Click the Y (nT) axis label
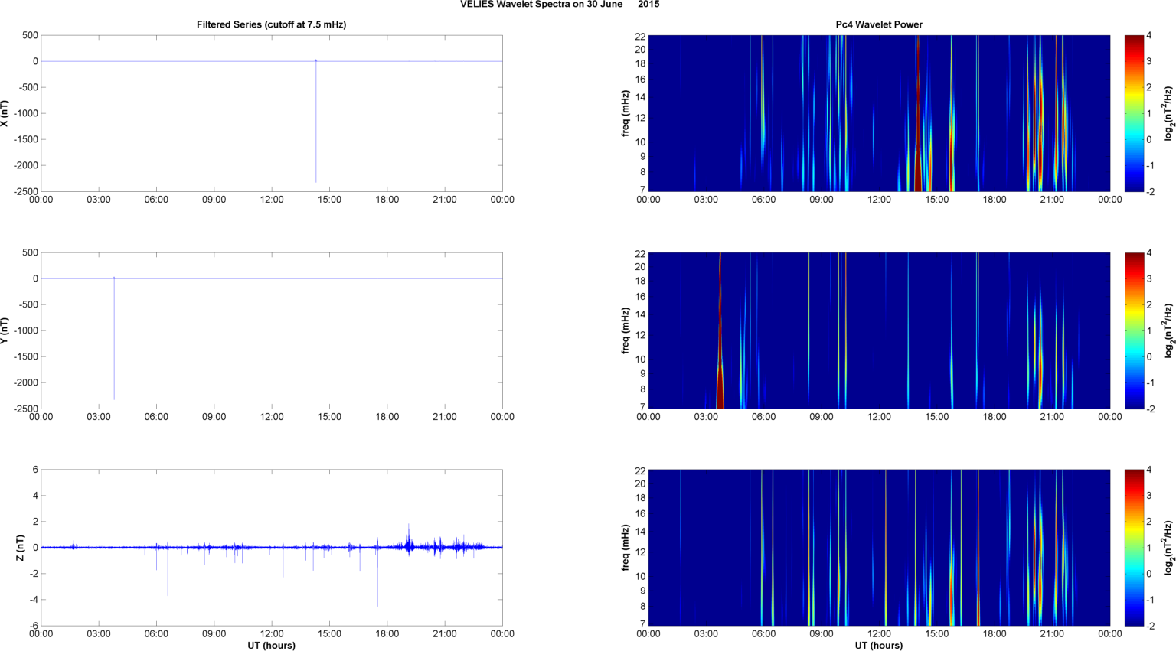 [x=5, y=330]
